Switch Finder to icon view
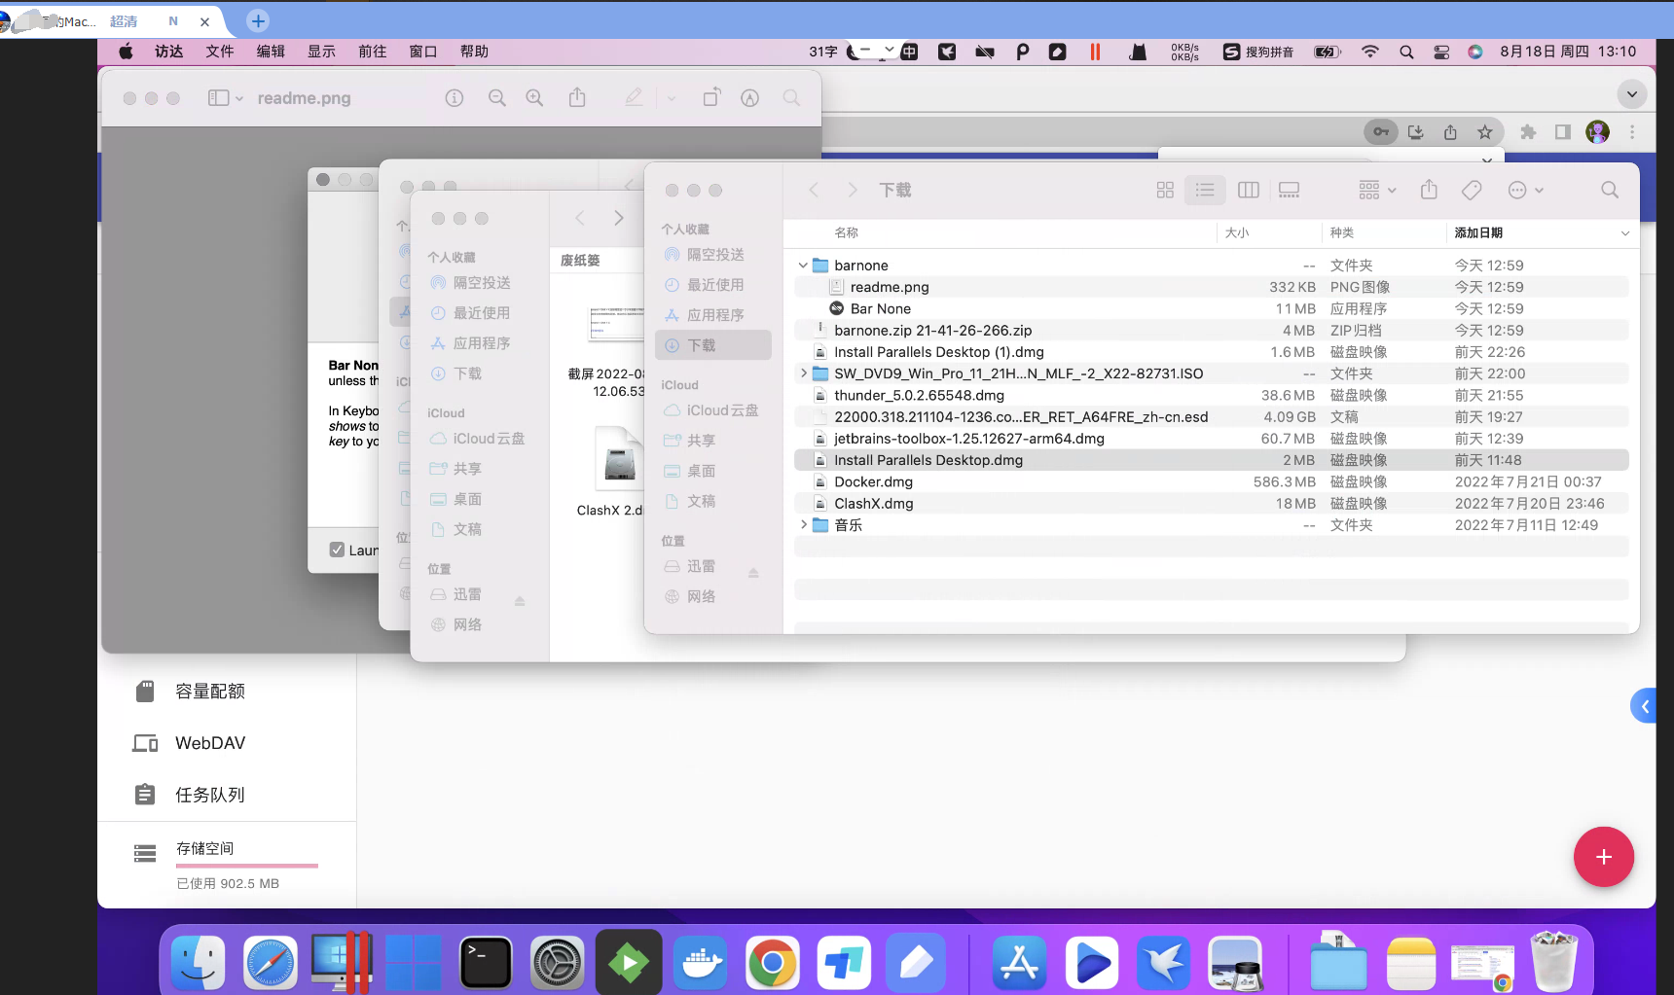The image size is (1674, 995). click(x=1165, y=191)
